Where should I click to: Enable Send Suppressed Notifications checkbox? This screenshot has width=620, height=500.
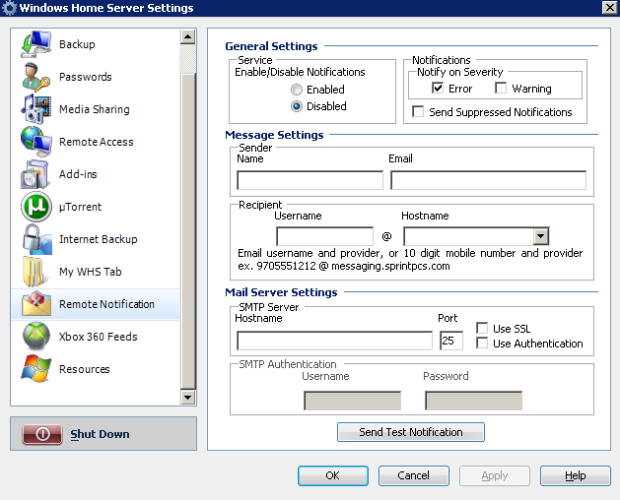pyautogui.click(x=418, y=111)
